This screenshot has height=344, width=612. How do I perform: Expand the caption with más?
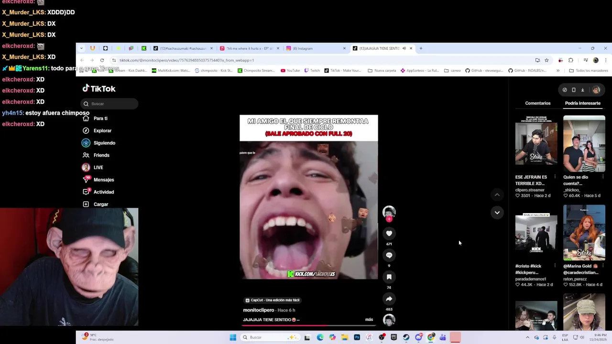click(x=369, y=320)
